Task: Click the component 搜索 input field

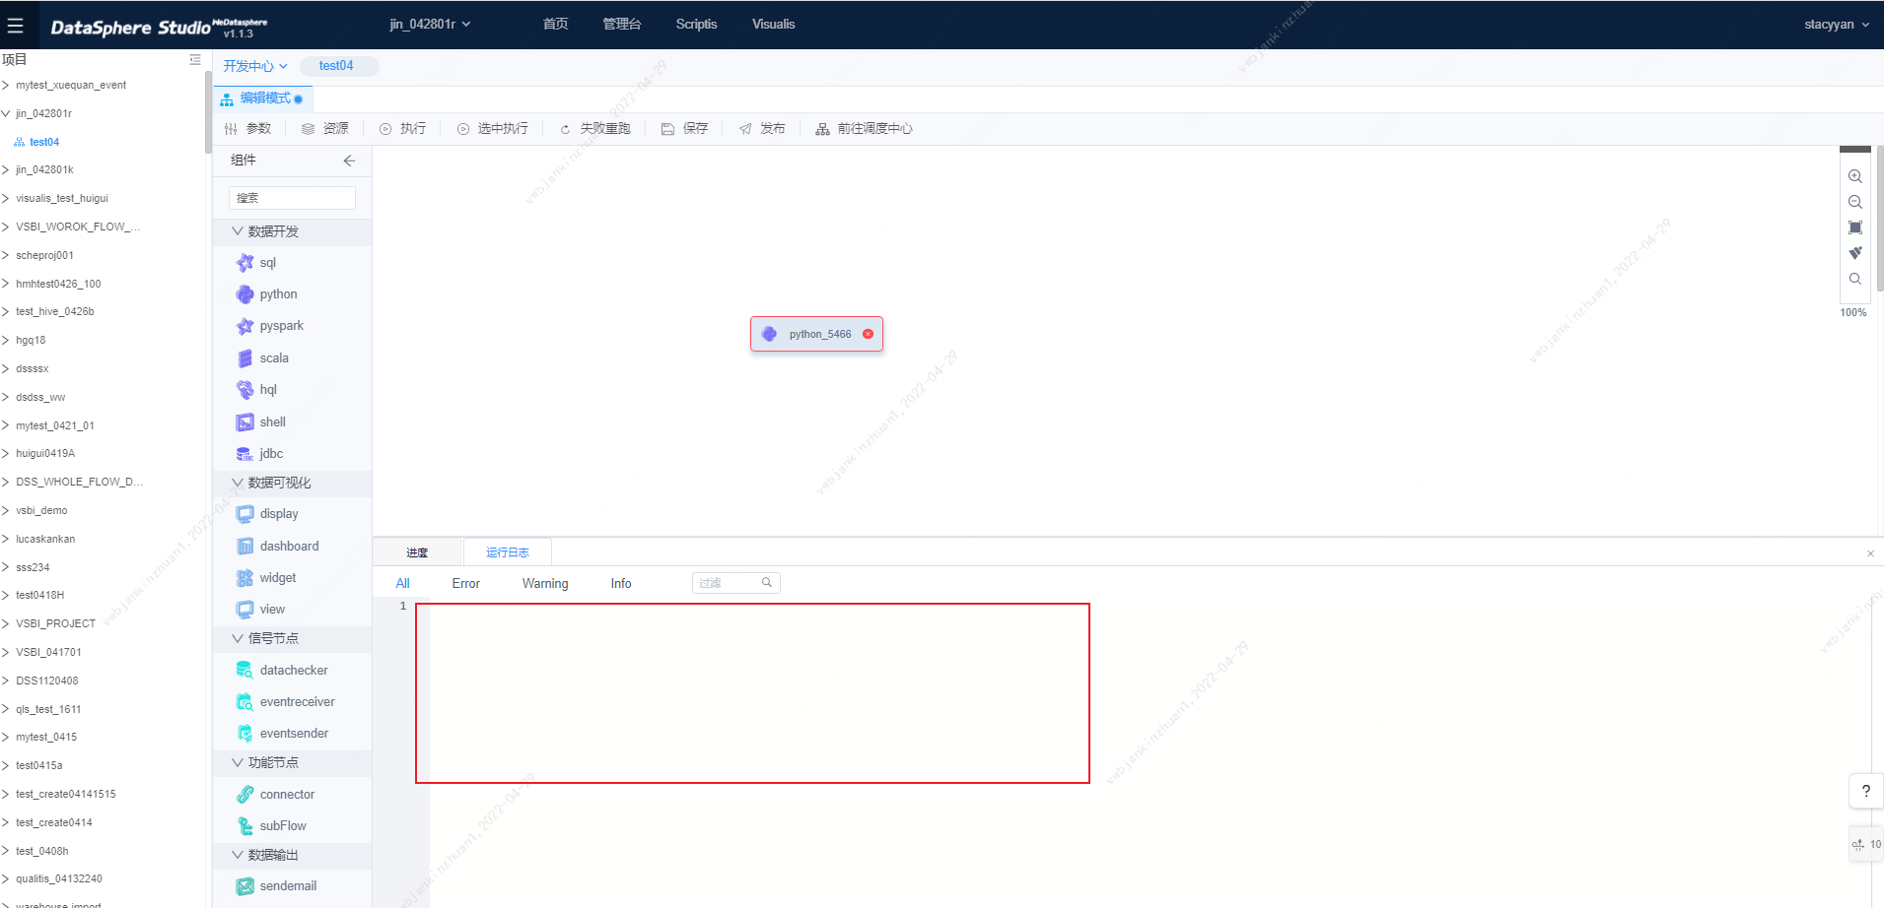Action: tap(292, 198)
